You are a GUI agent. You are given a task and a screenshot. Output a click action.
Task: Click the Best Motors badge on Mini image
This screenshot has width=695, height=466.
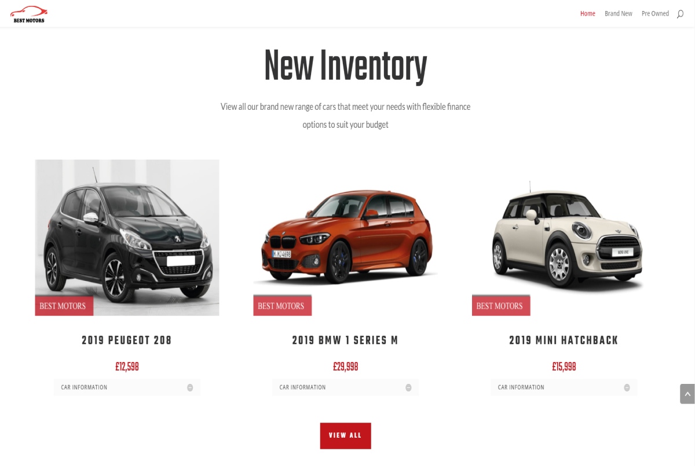click(501, 305)
